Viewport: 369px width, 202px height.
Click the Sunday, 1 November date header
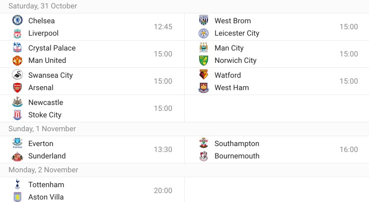coord(42,129)
